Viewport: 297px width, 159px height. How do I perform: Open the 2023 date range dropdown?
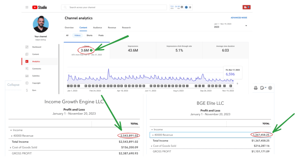tap(231, 26)
